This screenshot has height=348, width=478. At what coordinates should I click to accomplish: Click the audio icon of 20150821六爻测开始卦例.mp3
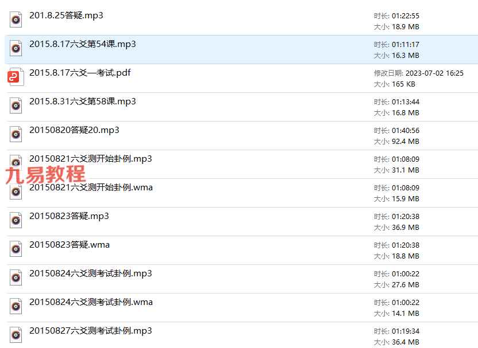[x=16, y=161]
